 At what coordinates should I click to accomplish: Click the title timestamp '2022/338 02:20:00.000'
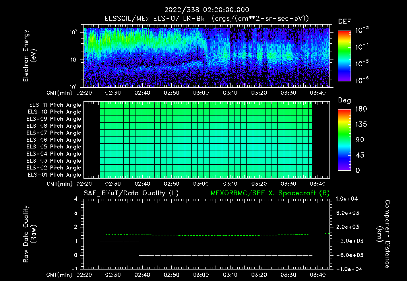click(x=207, y=10)
